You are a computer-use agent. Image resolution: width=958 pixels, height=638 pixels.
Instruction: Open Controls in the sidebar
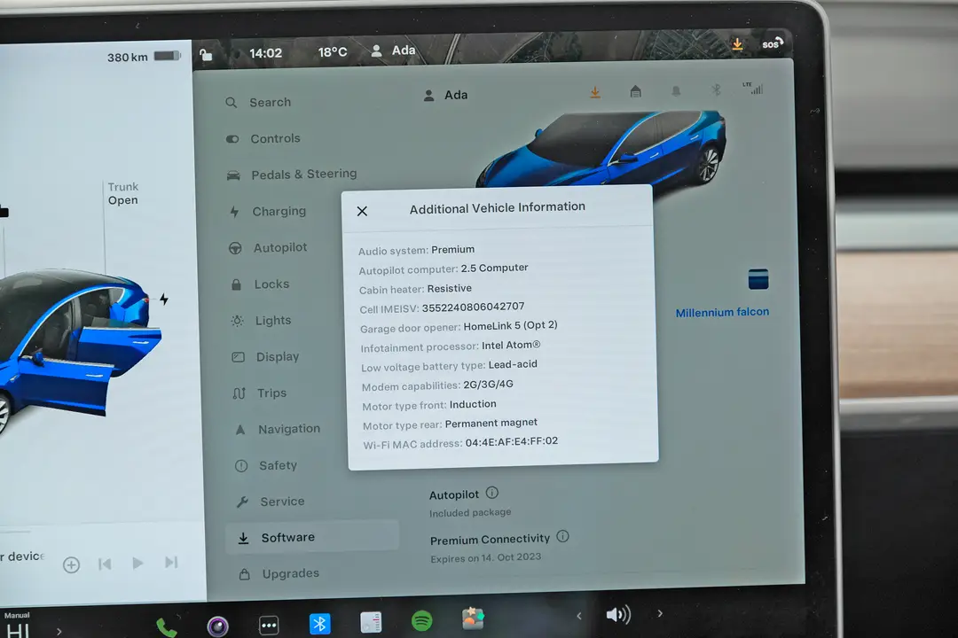tap(263, 138)
